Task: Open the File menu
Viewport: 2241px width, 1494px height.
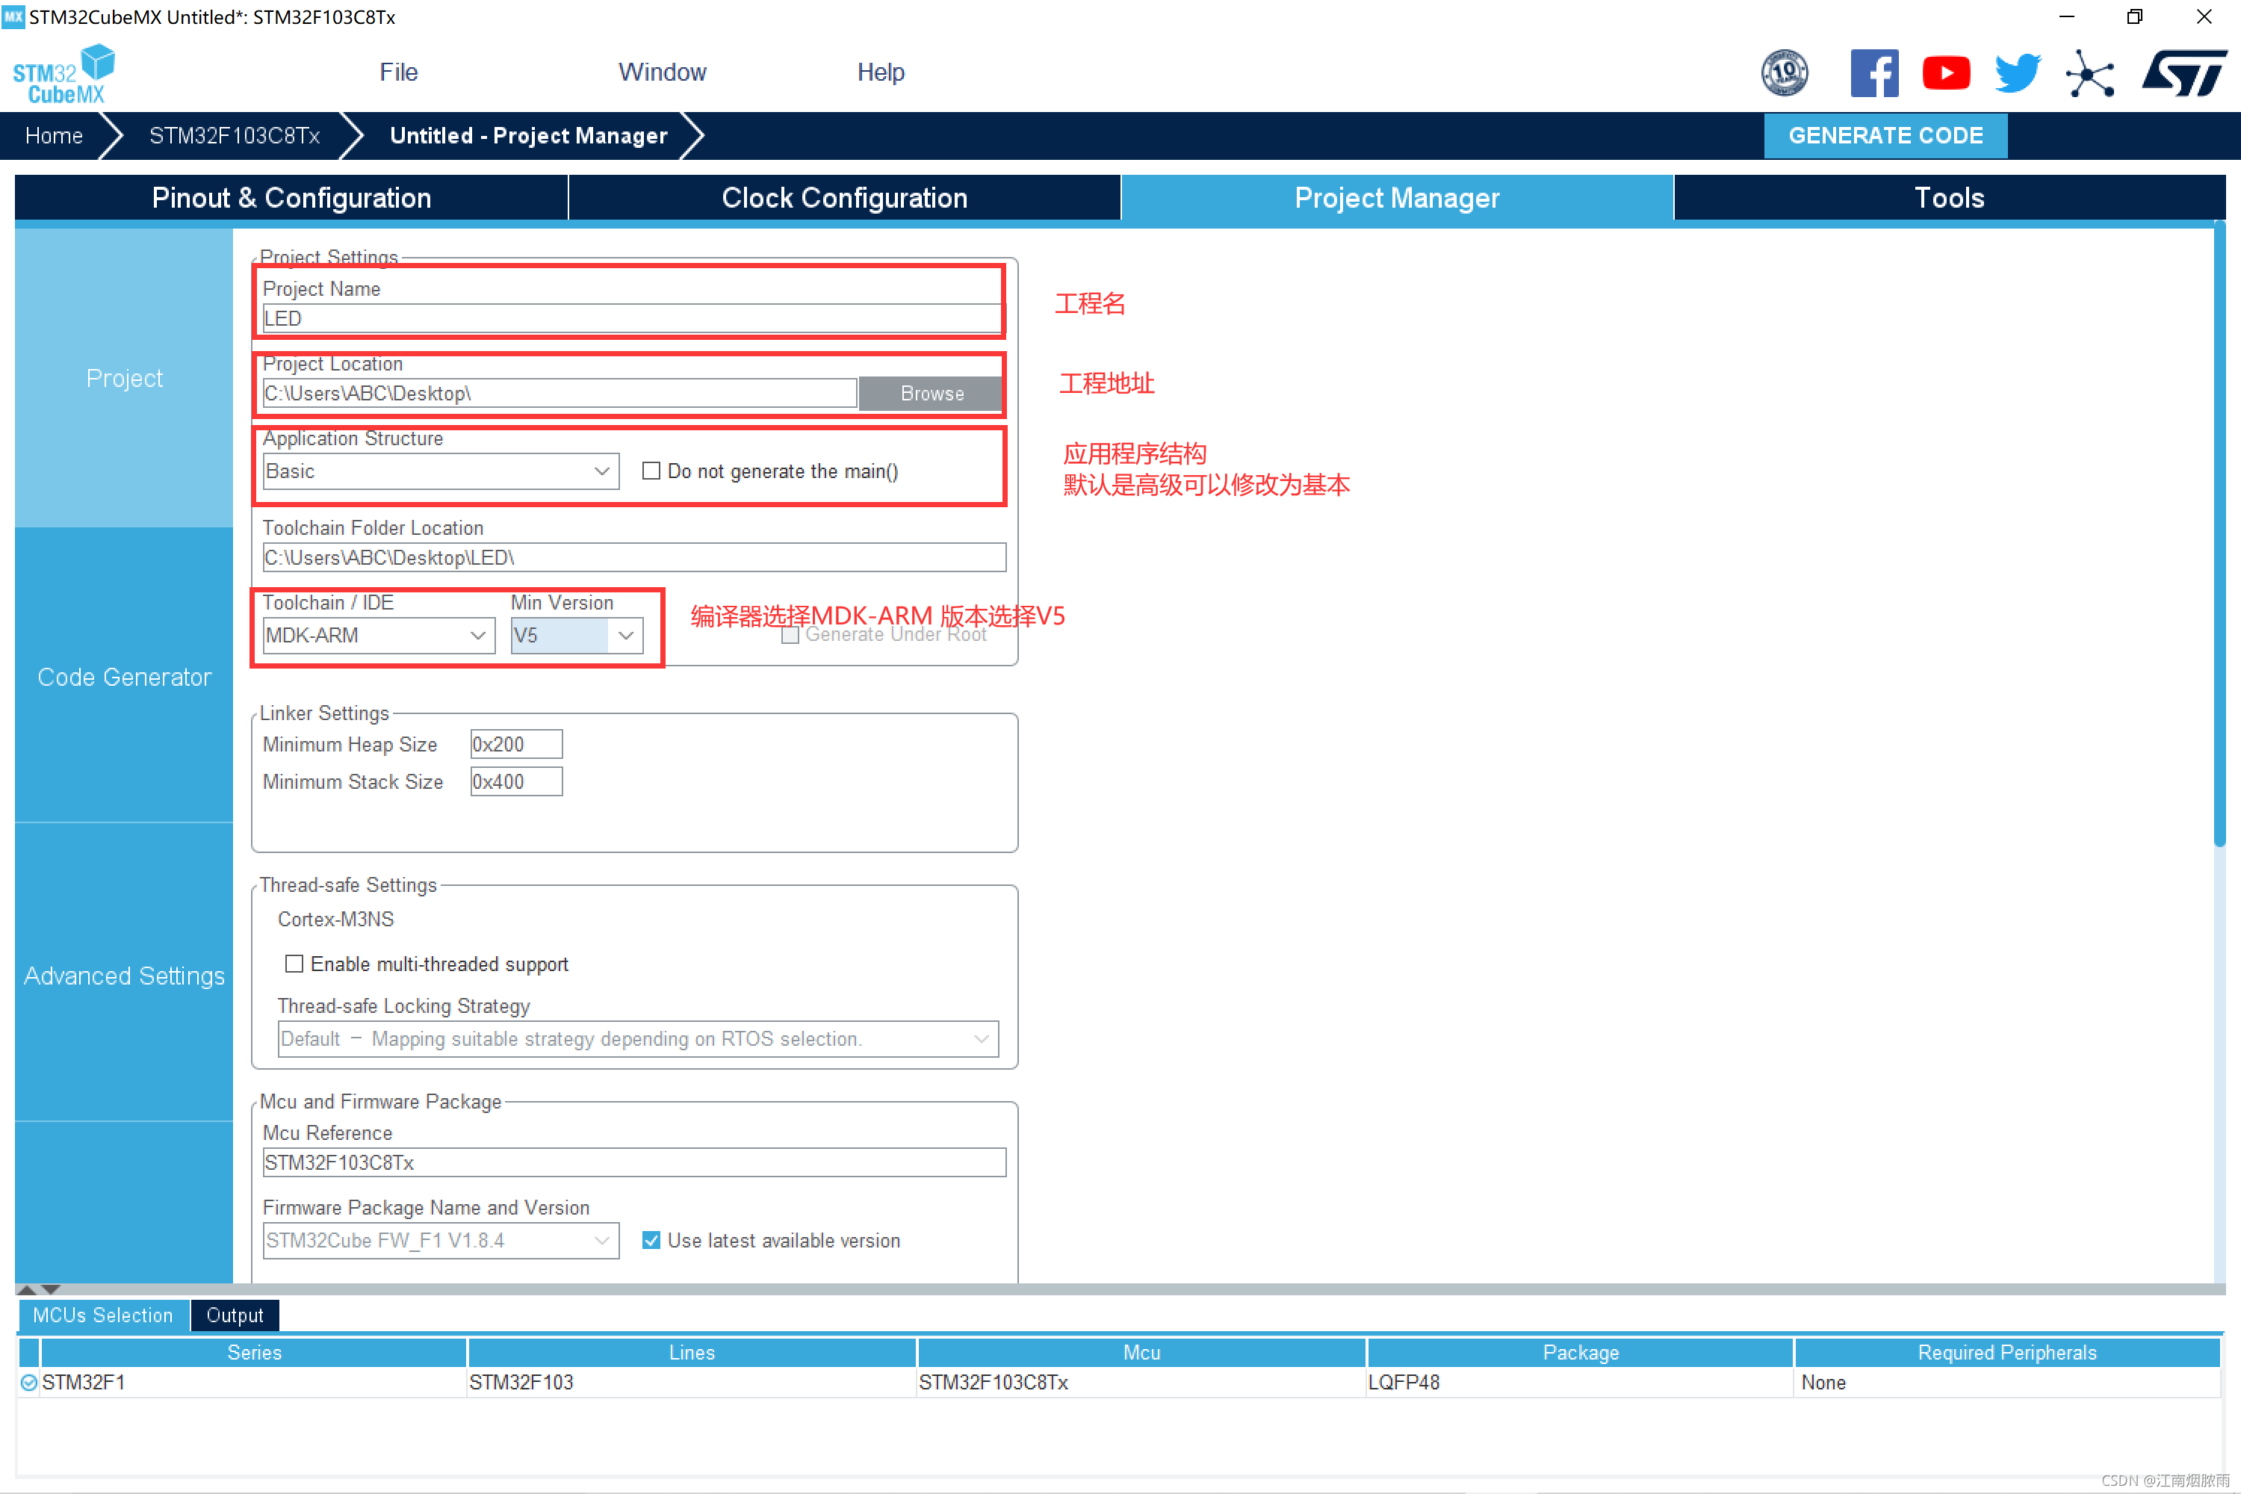Action: pos(398,72)
